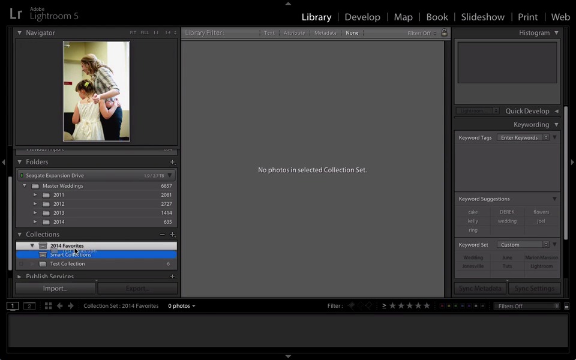Add the cake keyword suggestion
The width and height of the screenshot is (576, 360).
[473, 212]
